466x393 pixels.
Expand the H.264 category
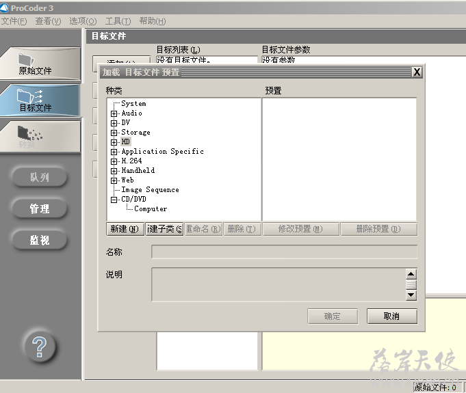pos(114,161)
